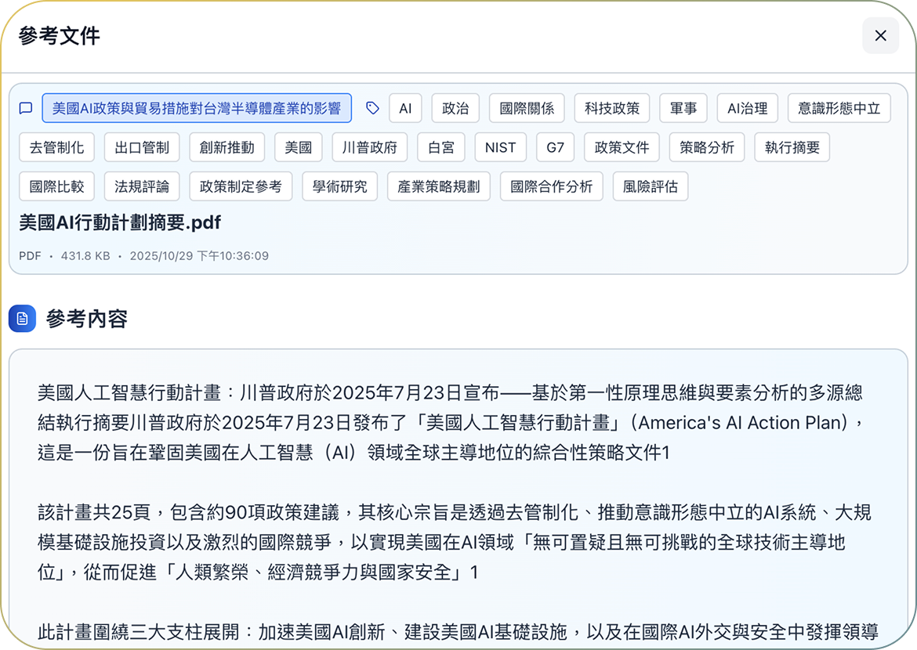Click the reference content text area

point(458,501)
